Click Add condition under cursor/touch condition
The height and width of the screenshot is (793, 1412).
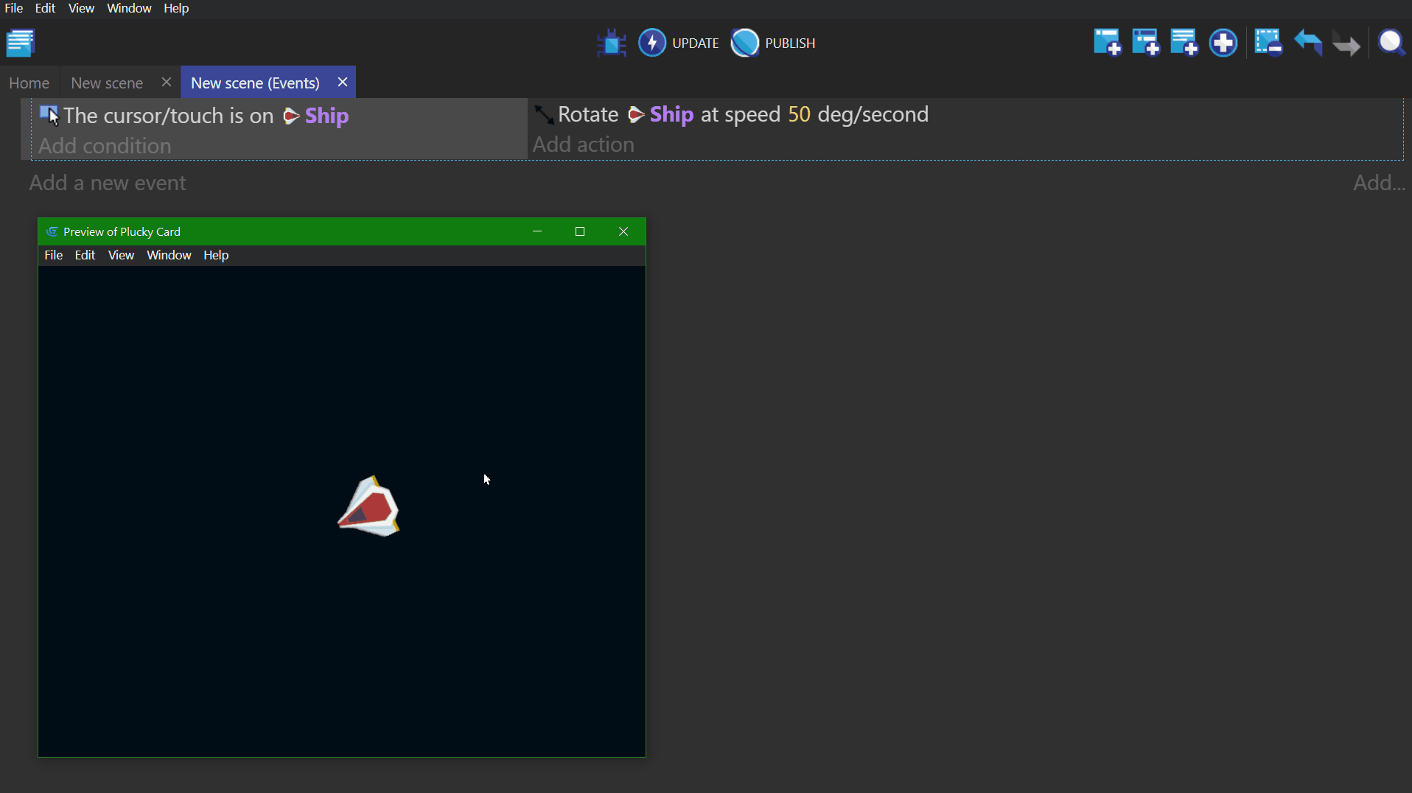click(105, 146)
